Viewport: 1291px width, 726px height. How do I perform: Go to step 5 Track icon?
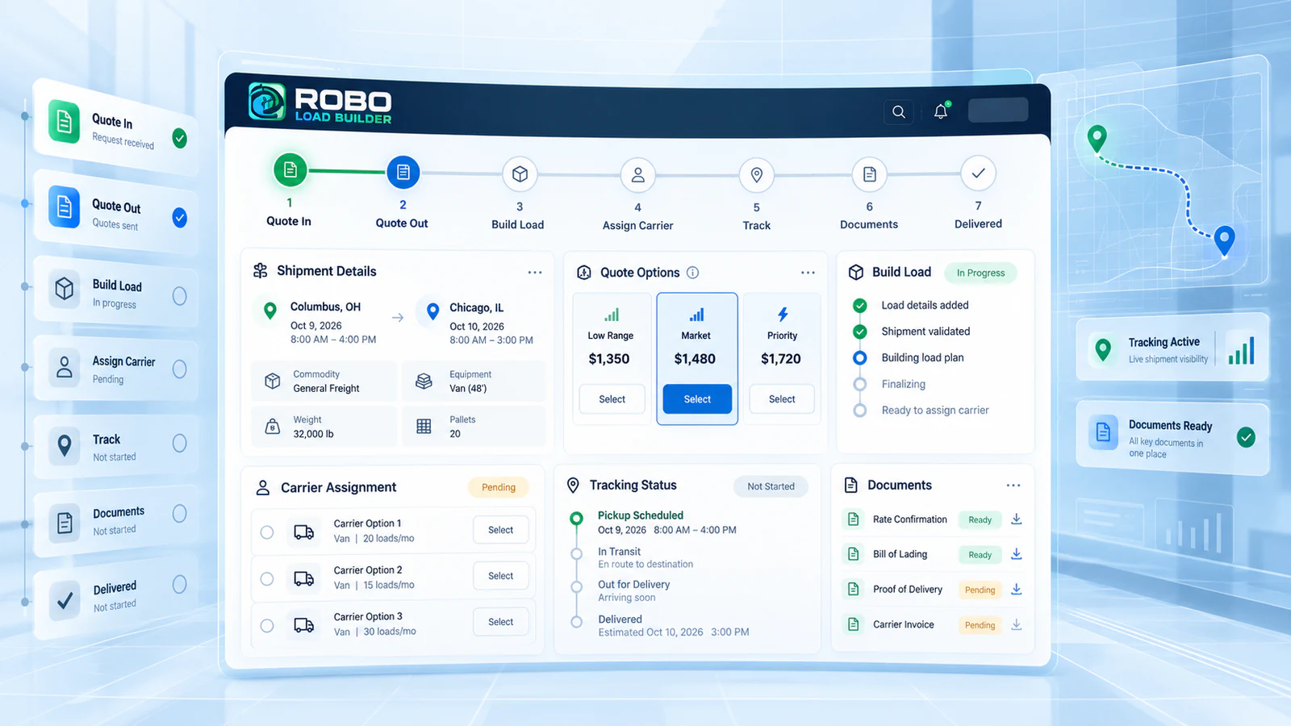757,175
